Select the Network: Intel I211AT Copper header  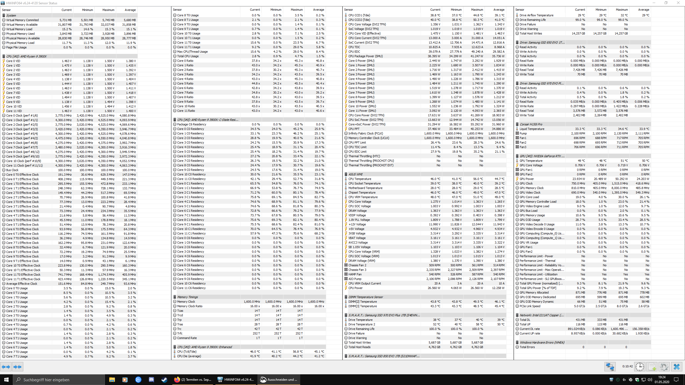coord(583,315)
